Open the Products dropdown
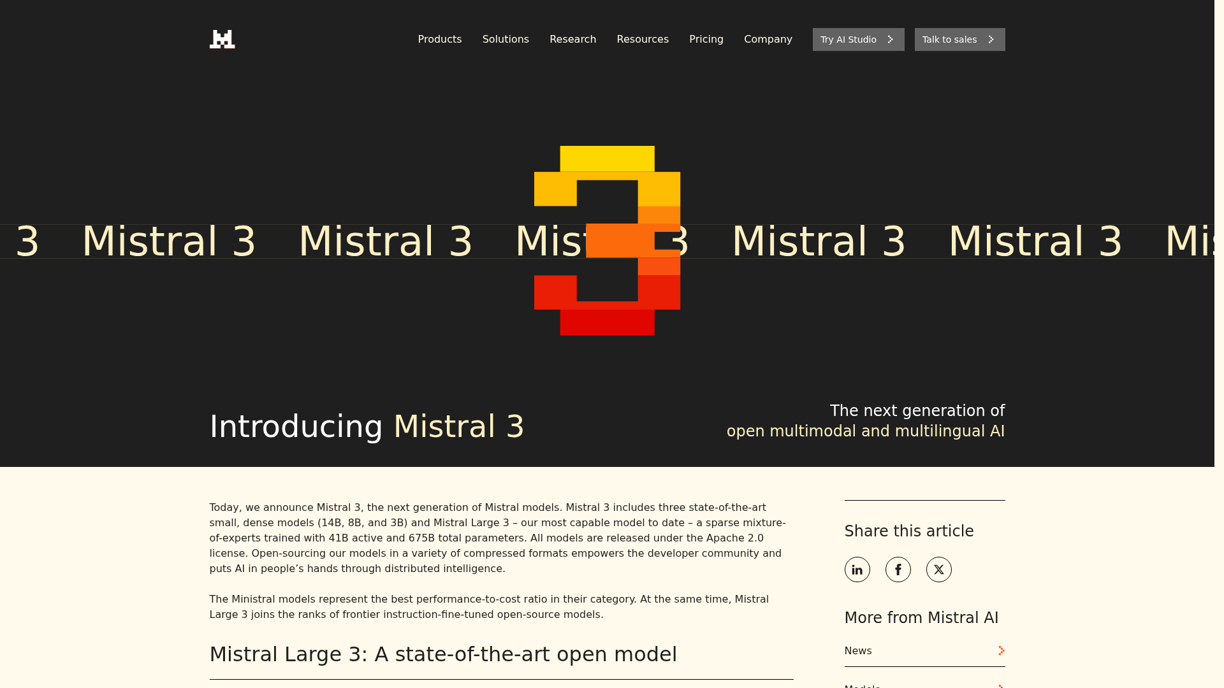Viewport: 1224px width, 688px height. (439, 39)
